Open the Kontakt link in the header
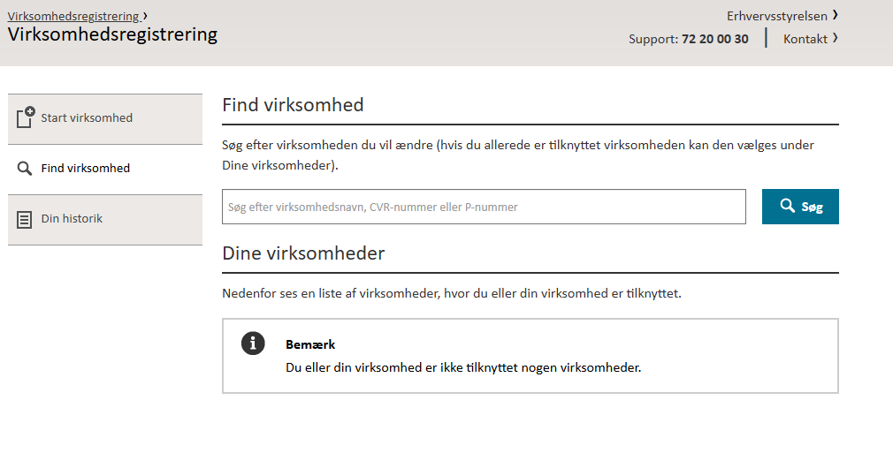Screen dimensions: 893x453 click(805, 39)
